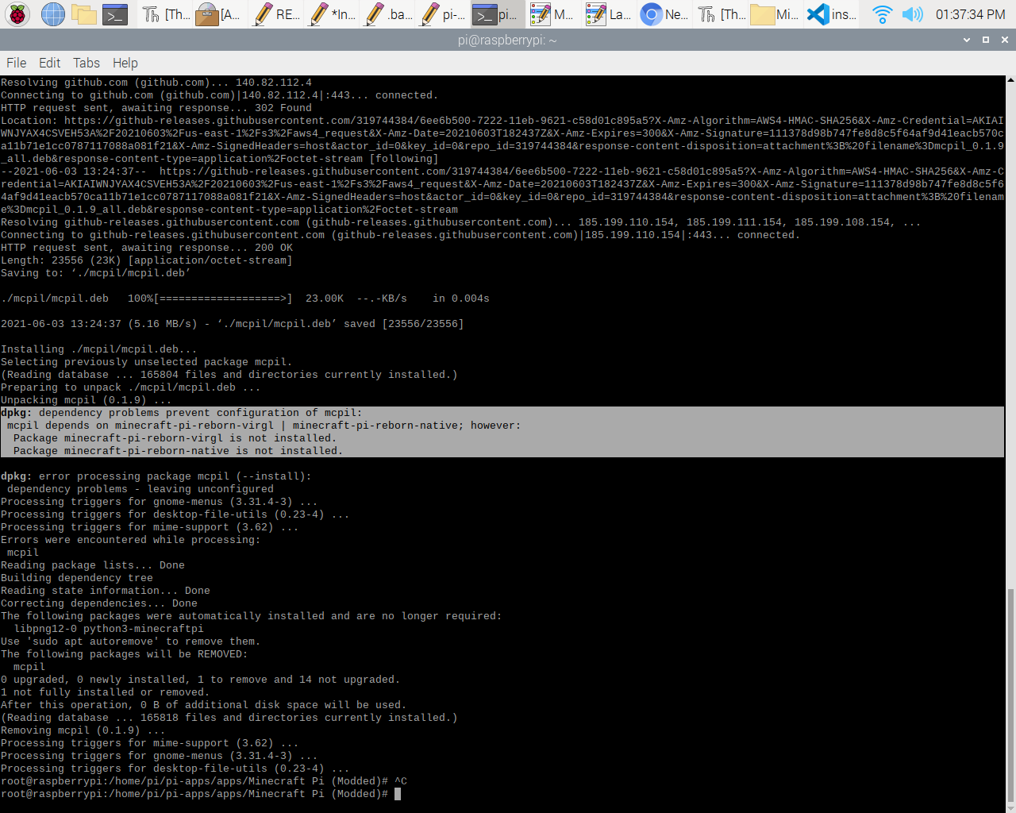1016x813 pixels.
Task: Click 'Package minecraft-pi-reborn-virgl is not installed.' line
Action: [x=175, y=438]
